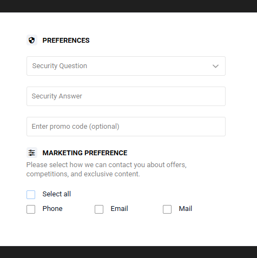Click the sliders icon beside MARKETING PREFERENCE
257x258 pixels.
tap(32, 153)
